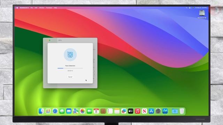Click the date and time clock
This screenshot has width=223, height=125.
coord(201,8)
